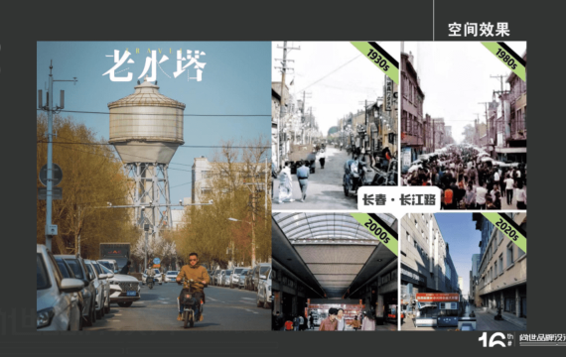Click the 空间效果 slide heading
Viewport: 566px width, 357px height.
(479, 30)
